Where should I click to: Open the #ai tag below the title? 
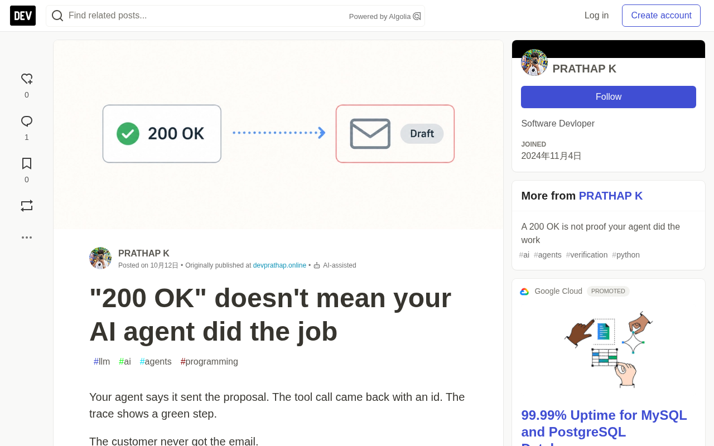(125, 361)
